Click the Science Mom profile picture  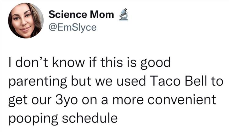click(26, 21)
